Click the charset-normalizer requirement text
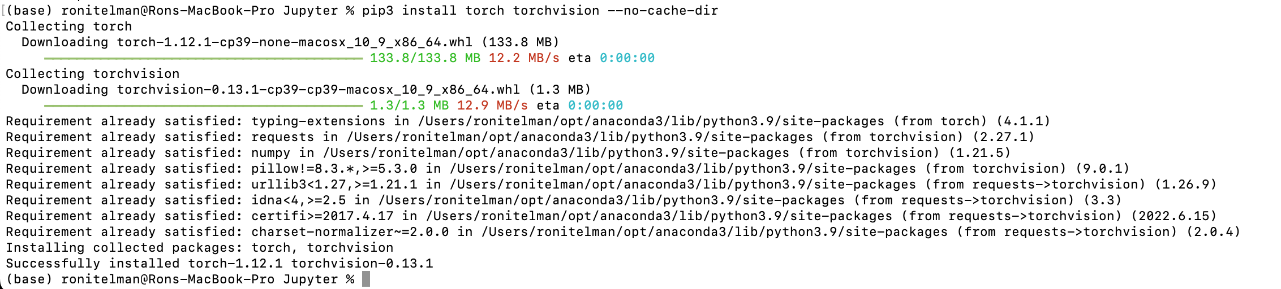 click(350, 232)
